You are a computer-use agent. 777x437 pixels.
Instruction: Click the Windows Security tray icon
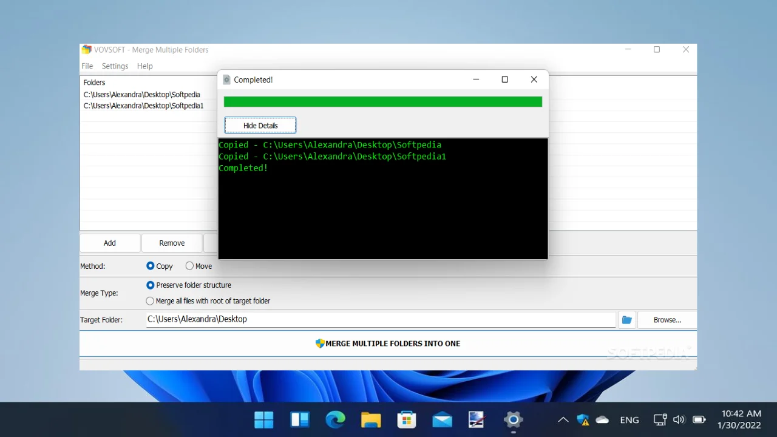click(x=583, y=419)
